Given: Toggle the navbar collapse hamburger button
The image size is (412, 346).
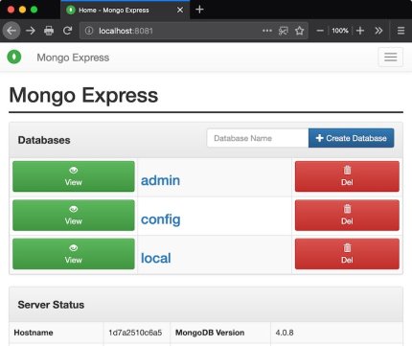Looking at the screenshot, I should coord(391,58).
